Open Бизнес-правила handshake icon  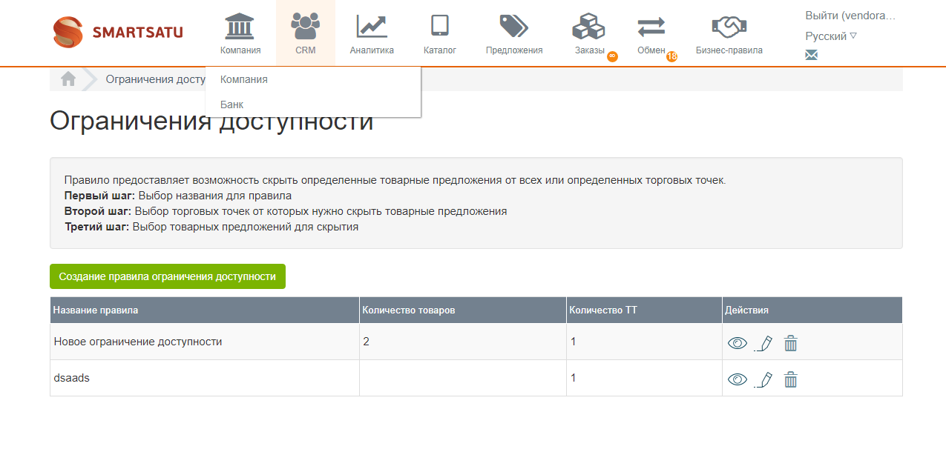(x=729, y=27)
